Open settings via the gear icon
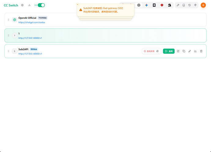This screenshot has width=211, height=152. point(22,5)
